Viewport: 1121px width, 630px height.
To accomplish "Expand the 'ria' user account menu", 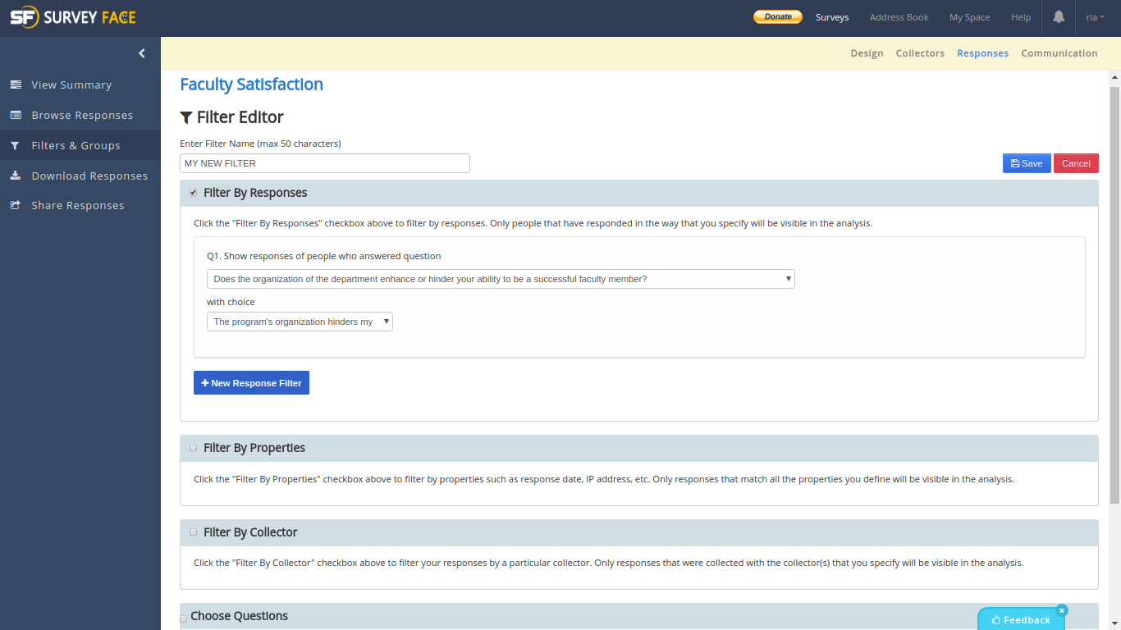I will (x=1095, y=17).
